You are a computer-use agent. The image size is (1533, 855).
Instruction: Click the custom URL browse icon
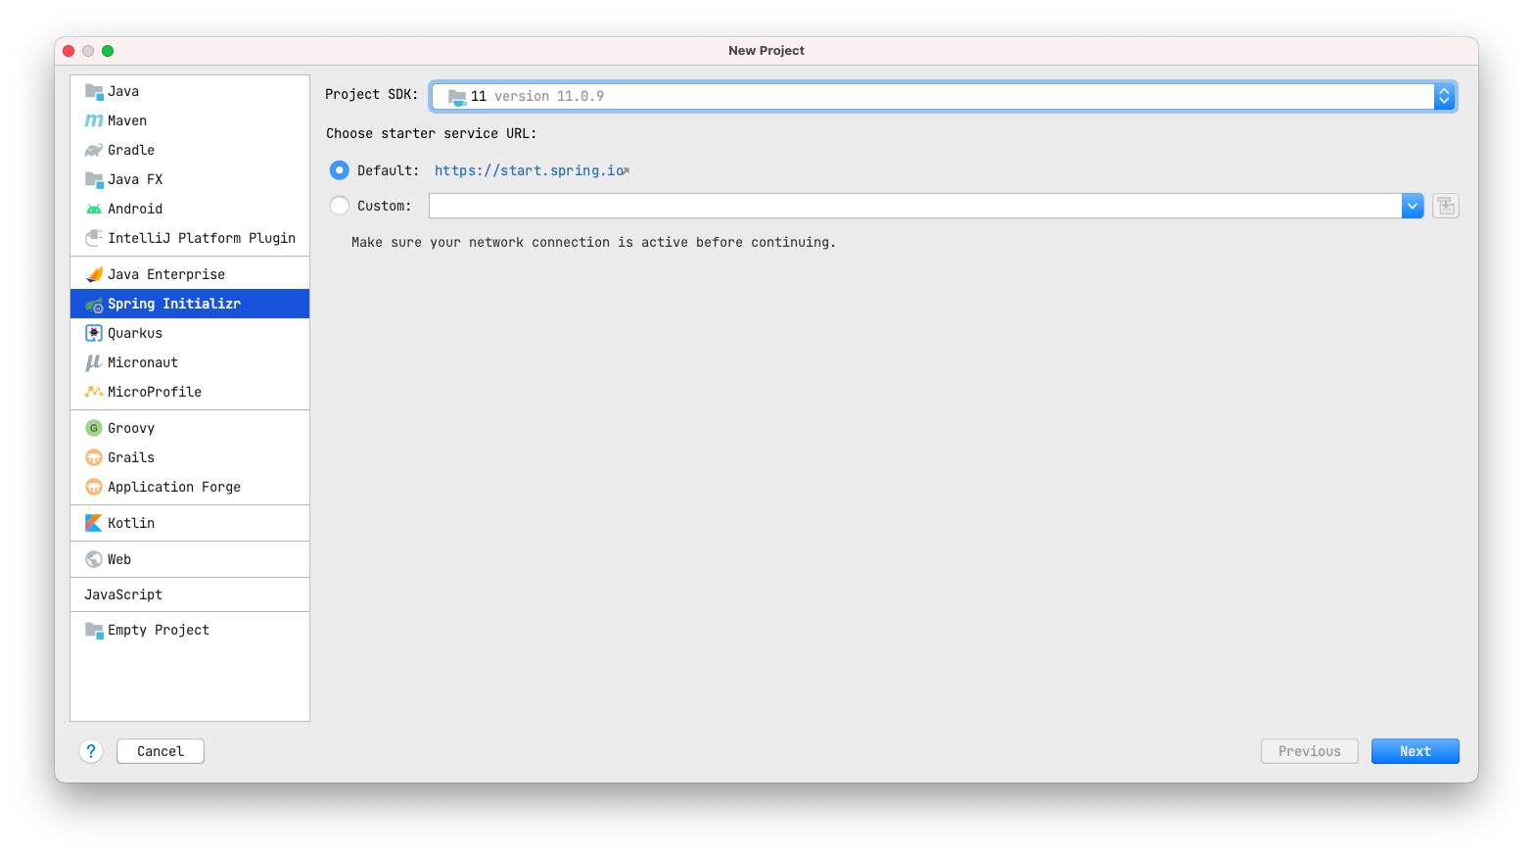pos(1446,206)
